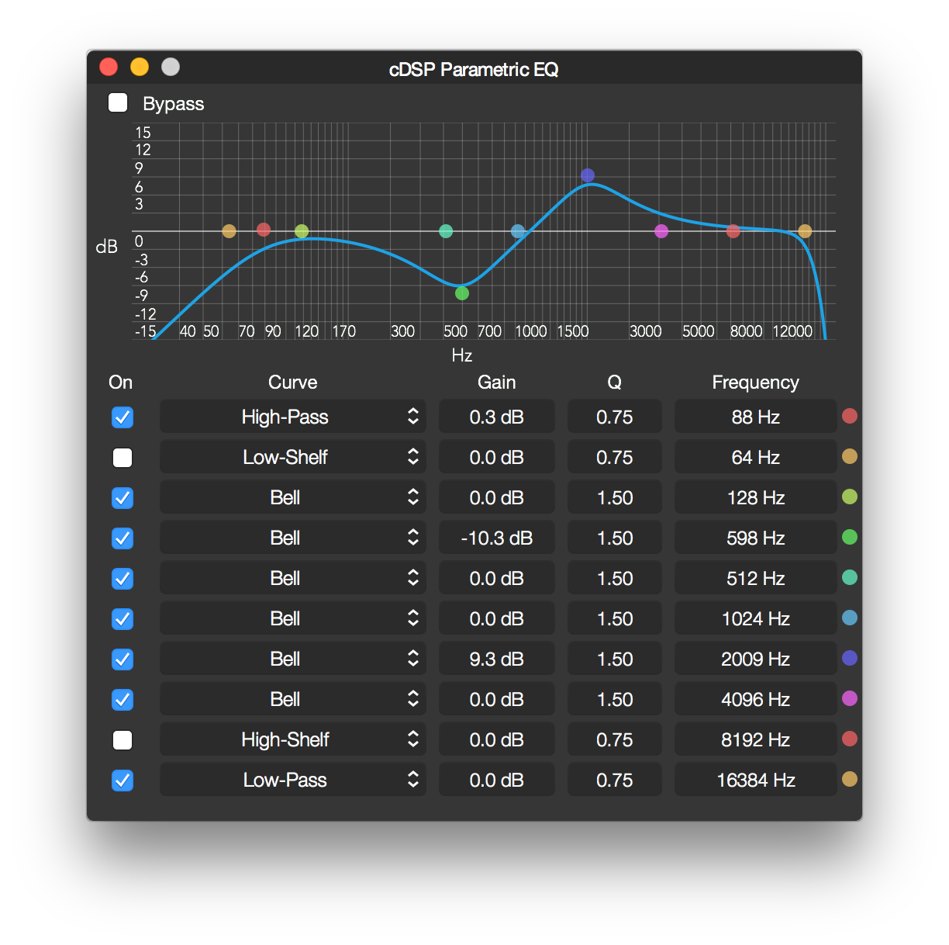Enable the 64 Hz Low-Shelf filter

pos(122,458)
